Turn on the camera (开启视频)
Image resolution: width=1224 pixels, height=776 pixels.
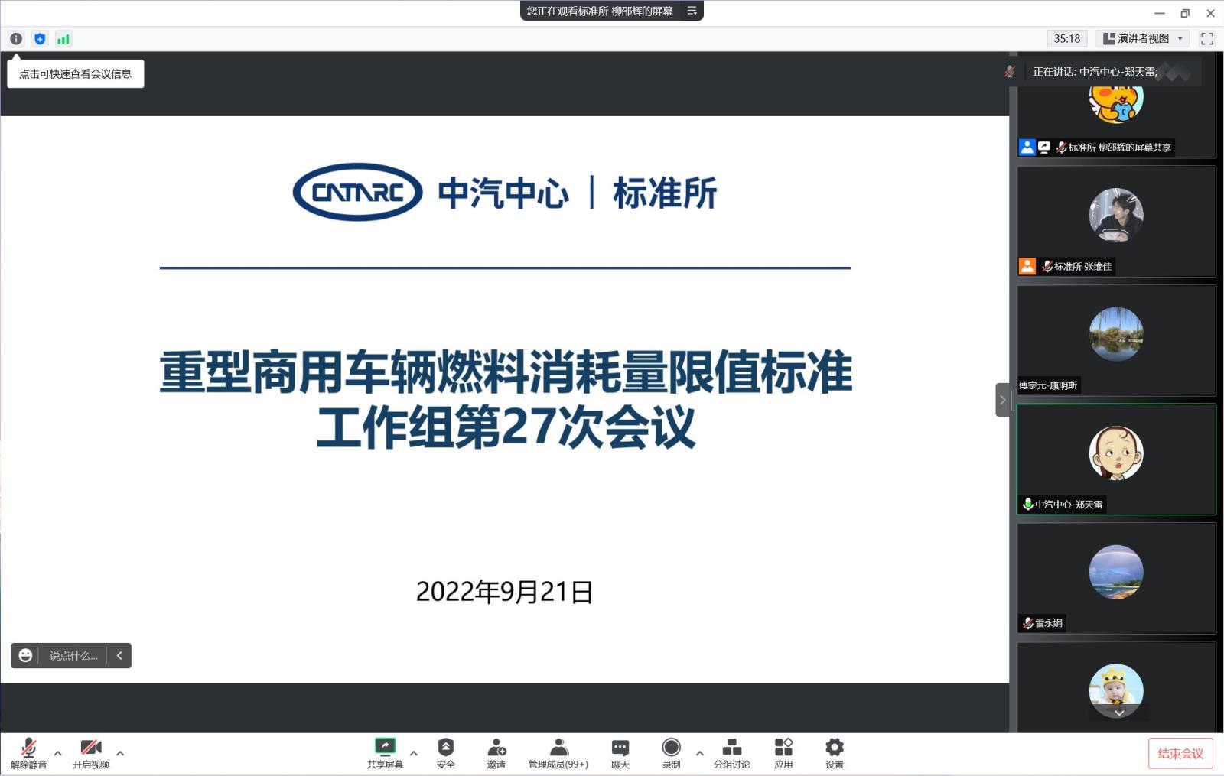pyautogui.click(x=91, y=752)
